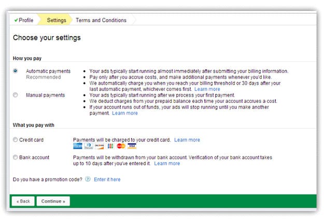Viewport: 324px width, 222px height.
Task: Open the Enter it here promotion link
Action: click(x=107, y=179)
